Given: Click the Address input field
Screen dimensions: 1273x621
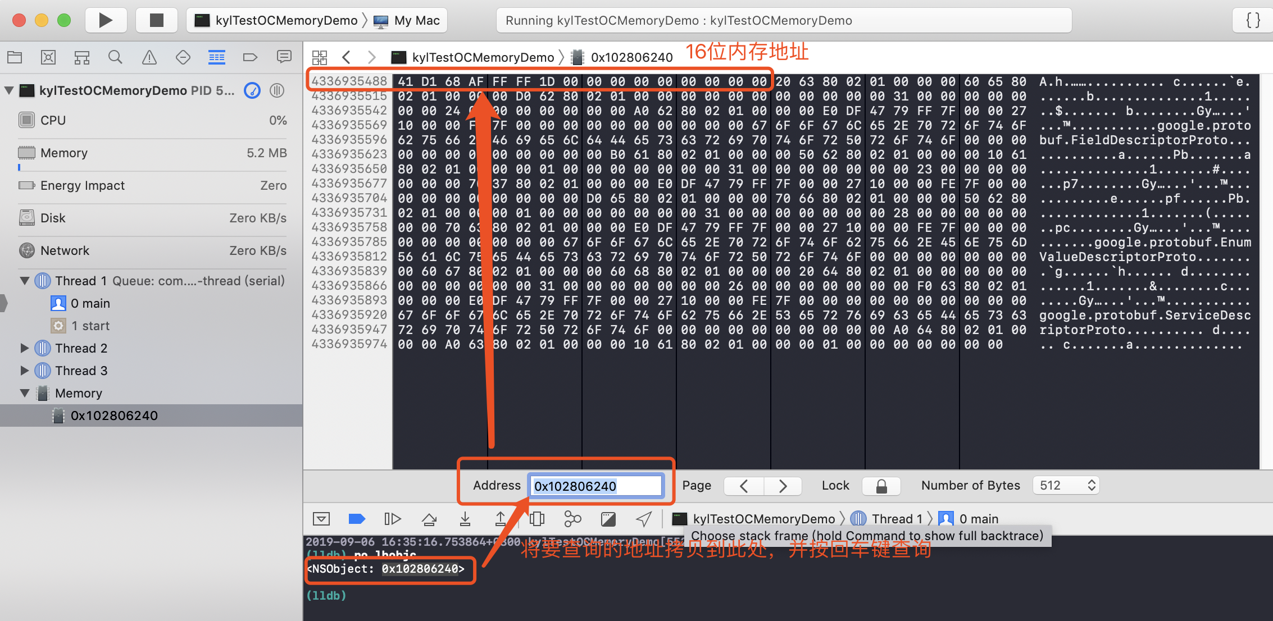Looking at the screenshot, I should click(598, 485).
